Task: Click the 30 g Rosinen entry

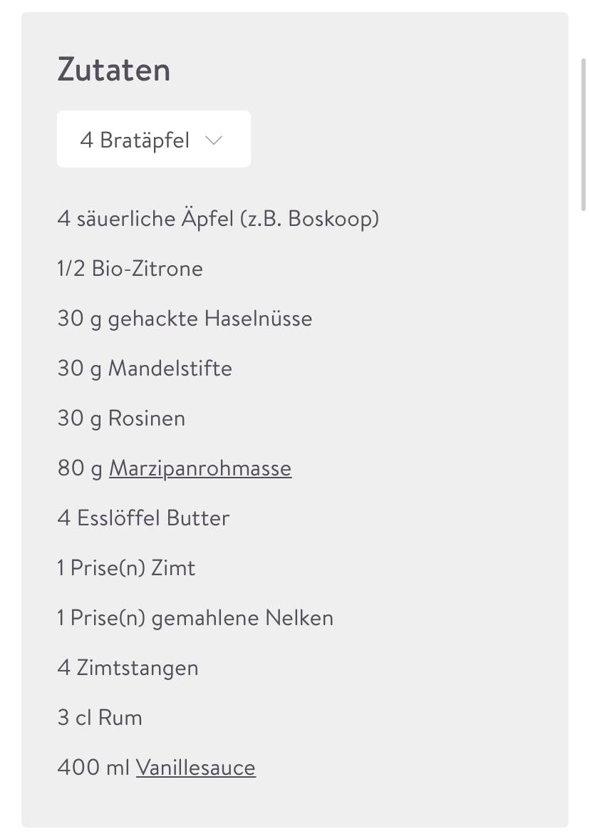Action: 121,418
